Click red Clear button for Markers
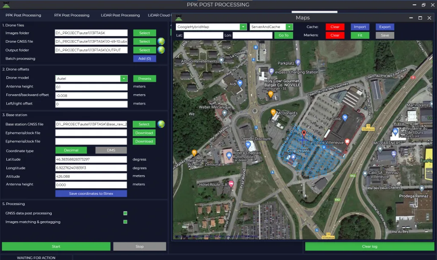 [335, 35]
